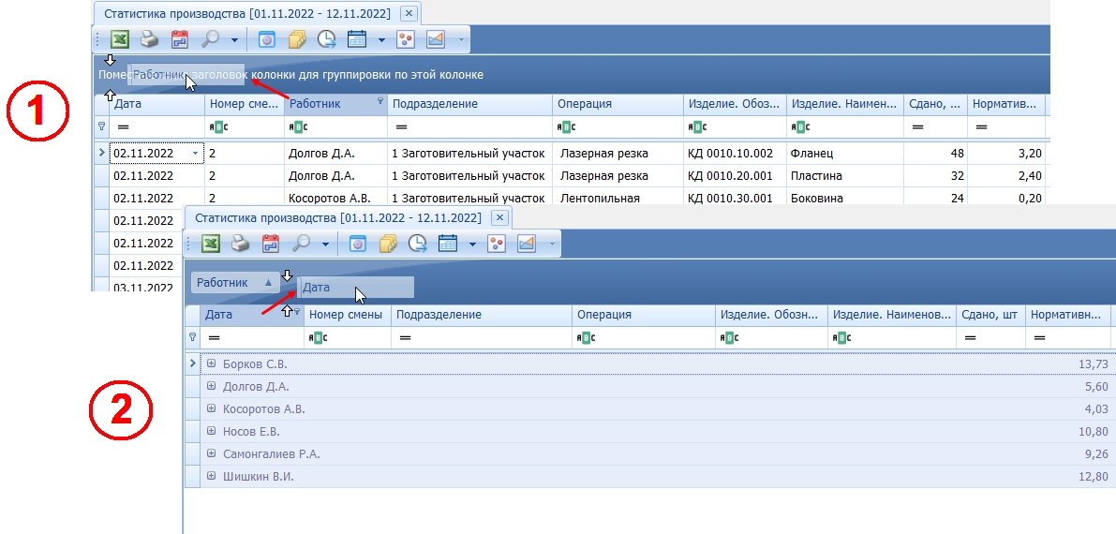Open the arrow next to magnifier in lower toolbar

click(x=325, y=245)
